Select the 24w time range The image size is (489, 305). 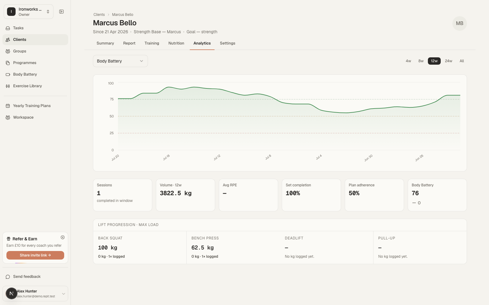tap(448, 61)
